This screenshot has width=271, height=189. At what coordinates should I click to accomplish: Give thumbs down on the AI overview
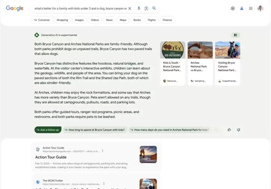tap(238, 130)
